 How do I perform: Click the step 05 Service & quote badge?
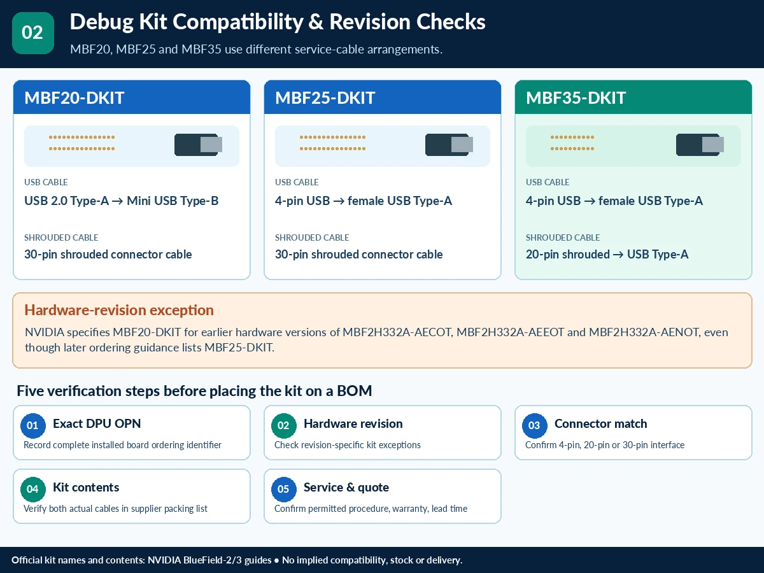[284, 490]
